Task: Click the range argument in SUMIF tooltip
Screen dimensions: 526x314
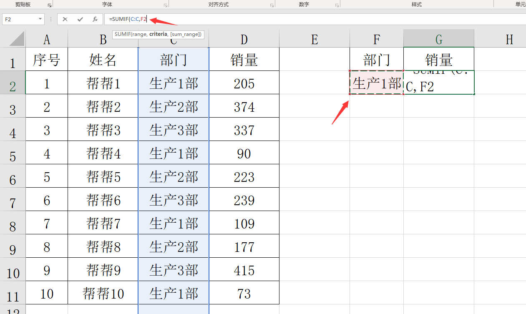Action: tap(140, 34)
